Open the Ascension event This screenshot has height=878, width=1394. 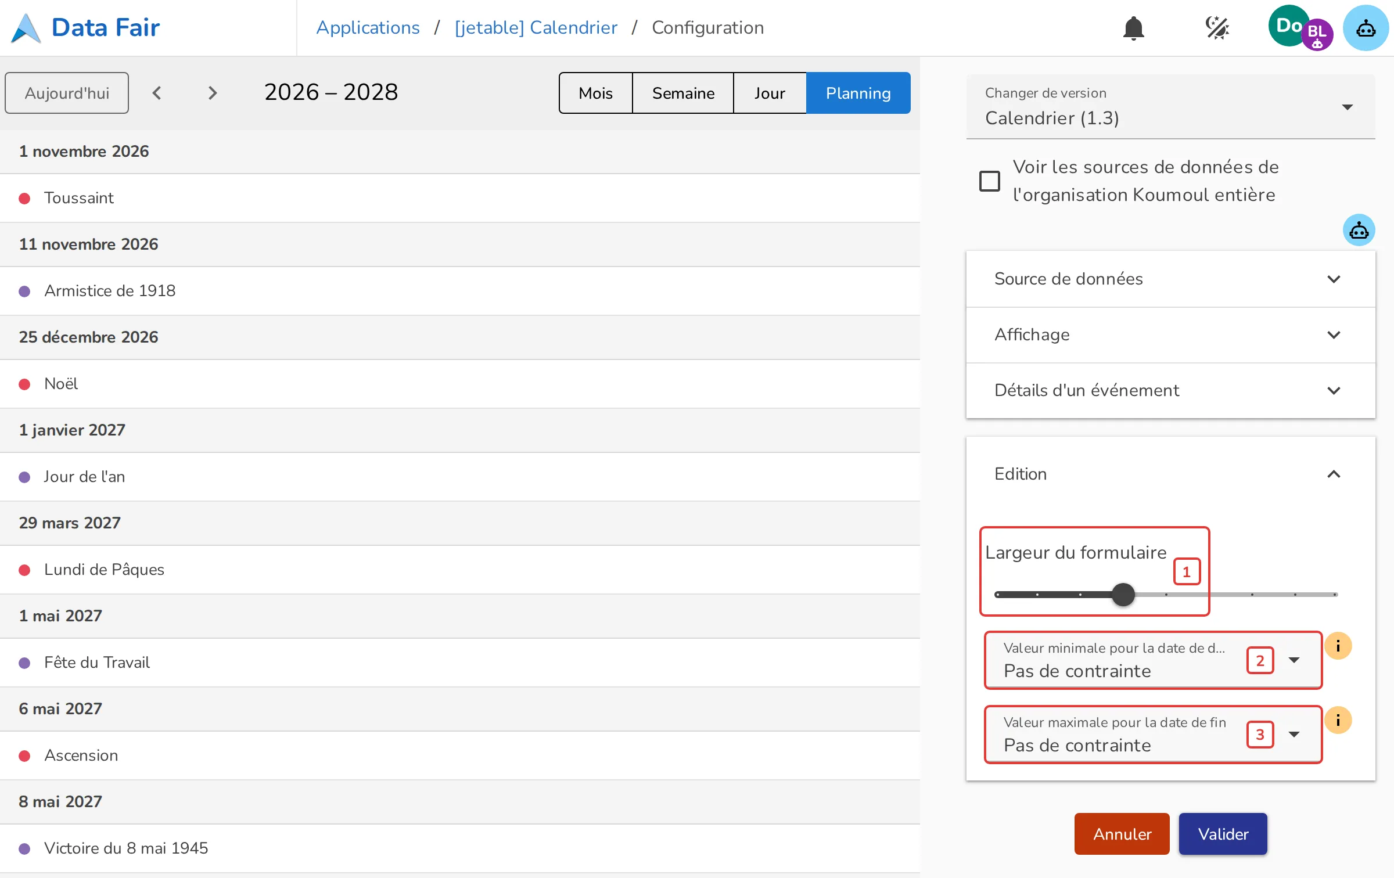coord(460,755)
